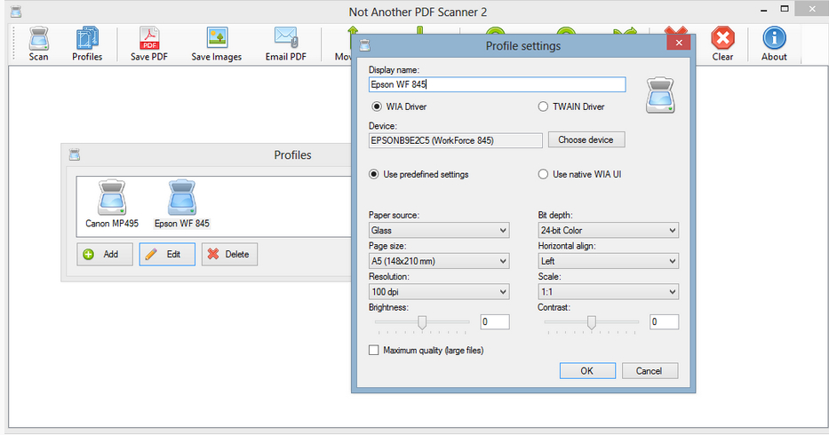
Task: Minimize the Not Another PDF Scanner window
Action: point(764,10)
